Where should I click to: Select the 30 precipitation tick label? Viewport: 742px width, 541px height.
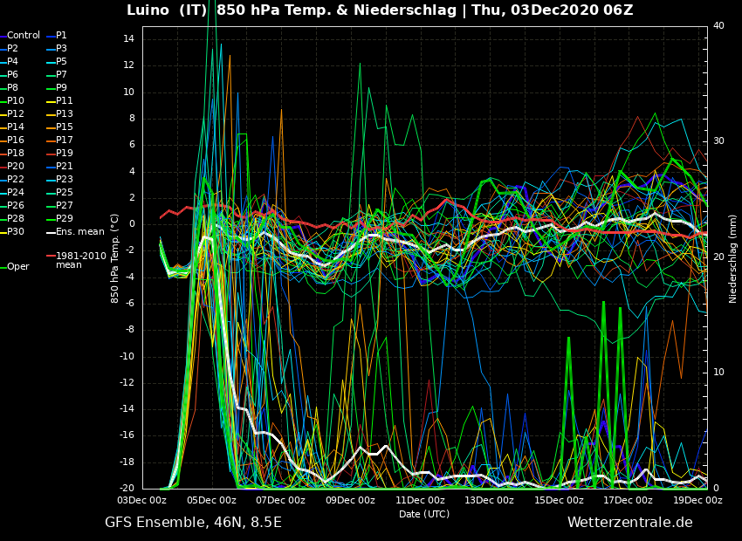click(718, 141)
